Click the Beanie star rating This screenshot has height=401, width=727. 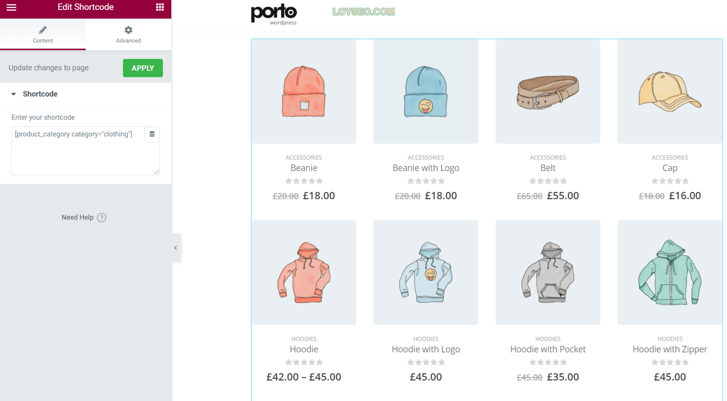tap(304, 181)
